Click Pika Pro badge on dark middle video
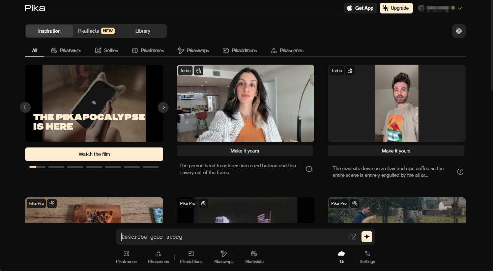Viewport: 493px width, 271px height. tap(187, 203)
